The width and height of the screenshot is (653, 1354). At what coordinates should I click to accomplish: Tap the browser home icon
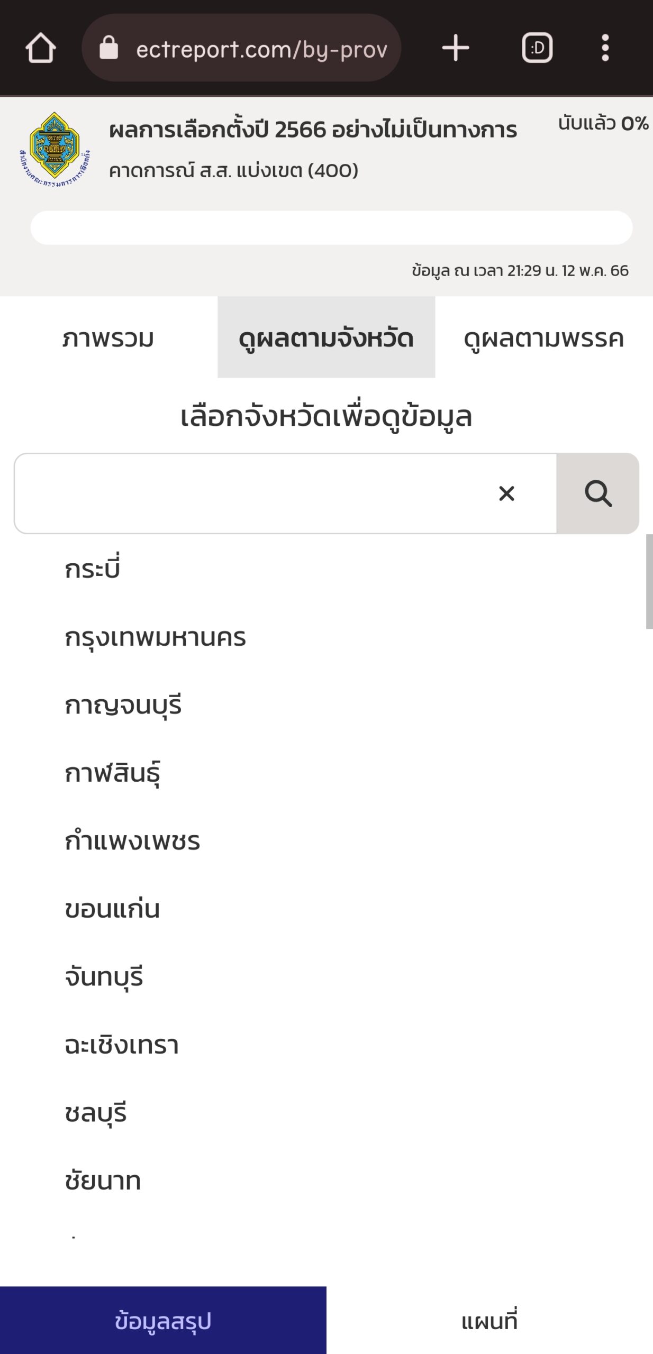tap(41, 49)
